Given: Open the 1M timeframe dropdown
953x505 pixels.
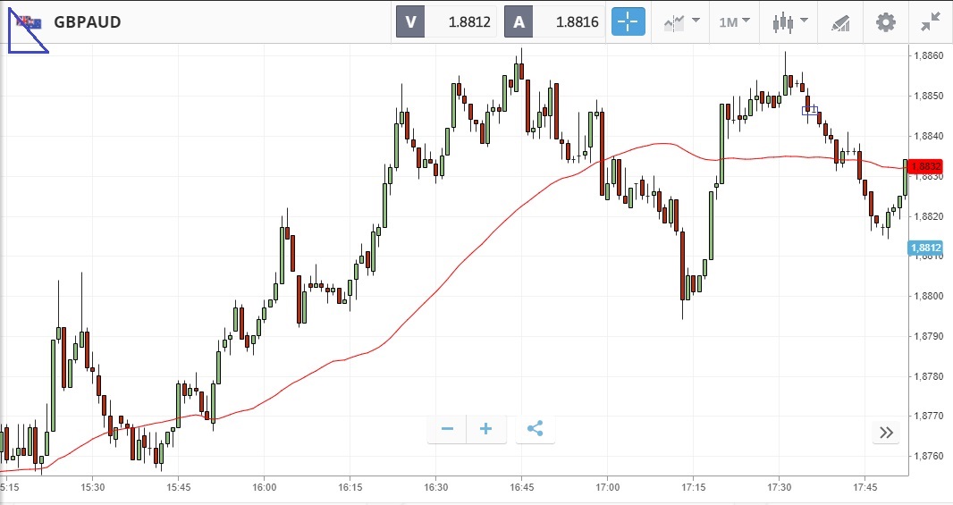Looking at the screenshot, I should [734, 21].
